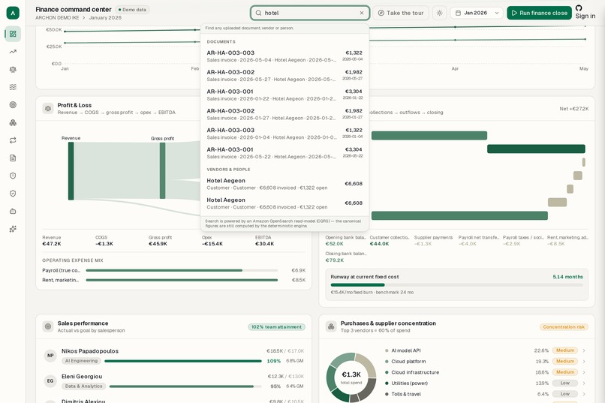
Task: Click the EG avatar for Eleni Georgiou
Action: pos(50,381)
